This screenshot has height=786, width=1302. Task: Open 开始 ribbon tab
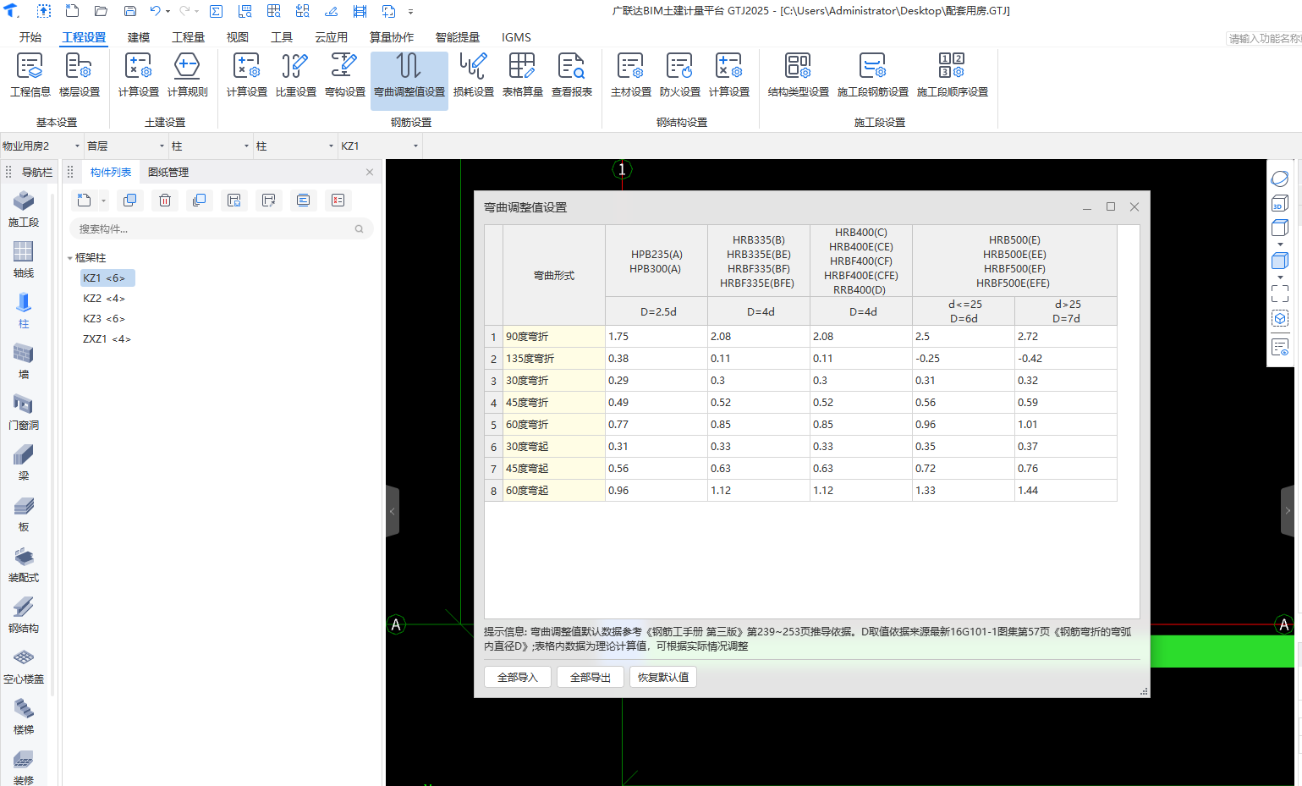30,37
